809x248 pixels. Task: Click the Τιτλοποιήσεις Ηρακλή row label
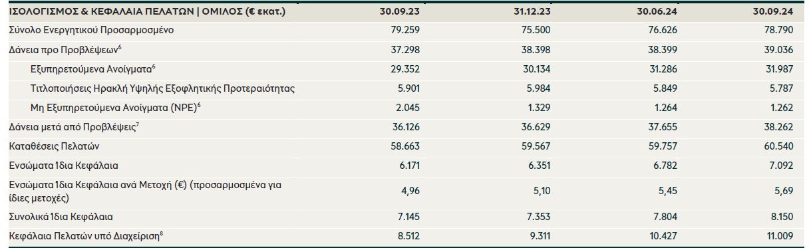coord(163,88)
